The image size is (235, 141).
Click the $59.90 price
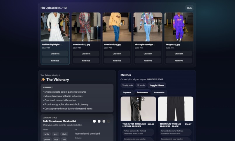point(151,124)
